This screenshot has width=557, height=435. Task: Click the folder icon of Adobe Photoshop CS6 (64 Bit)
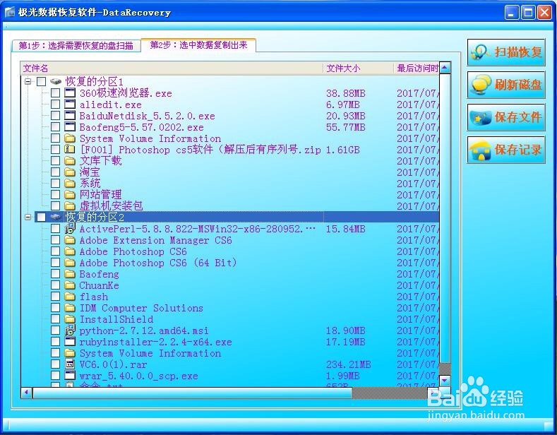[x=70, y=263]
